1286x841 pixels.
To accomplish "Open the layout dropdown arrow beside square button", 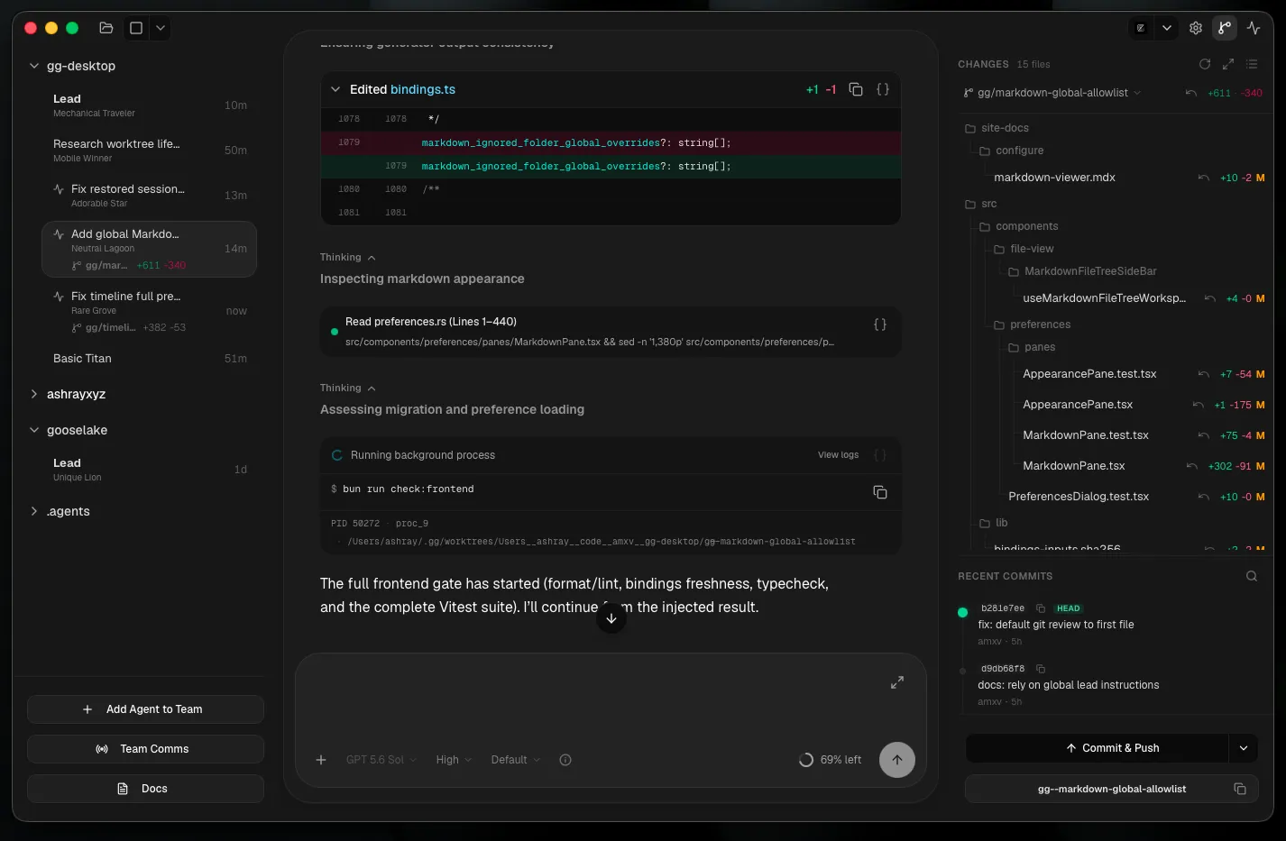I will coord(161,28).
